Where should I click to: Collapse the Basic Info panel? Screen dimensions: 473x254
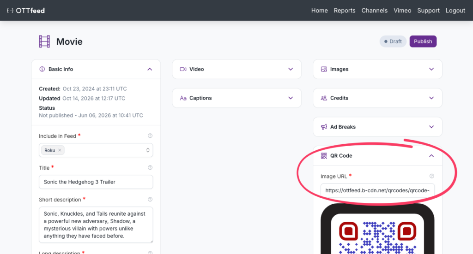coord(150,69)
